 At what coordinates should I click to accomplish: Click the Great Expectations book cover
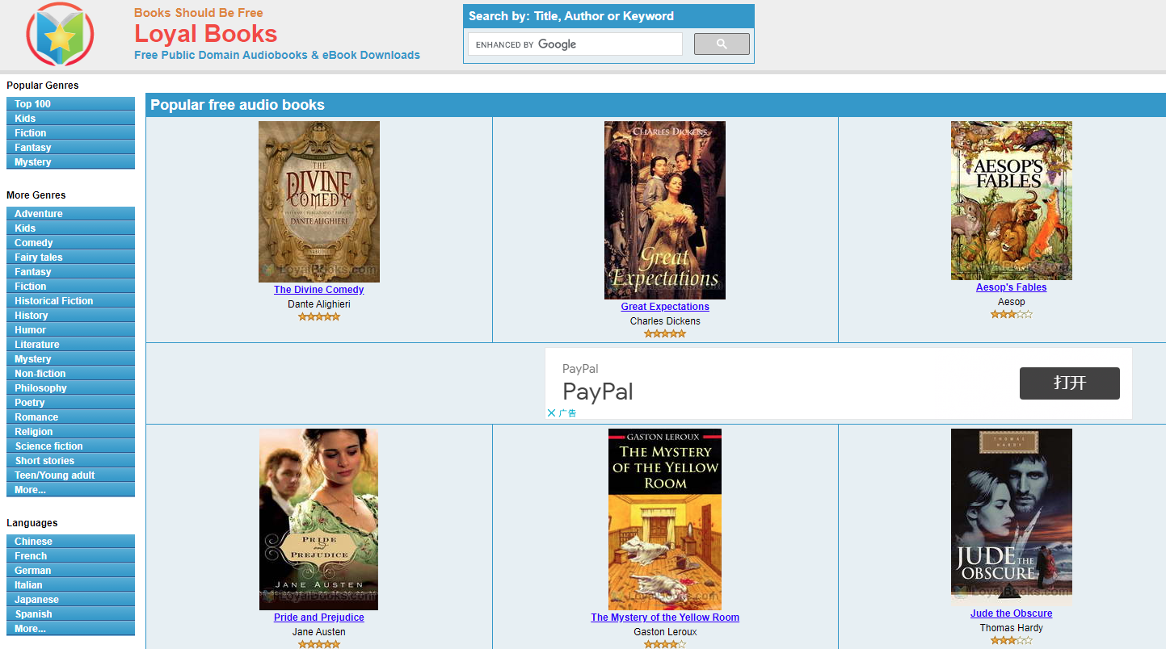[665, 210]
